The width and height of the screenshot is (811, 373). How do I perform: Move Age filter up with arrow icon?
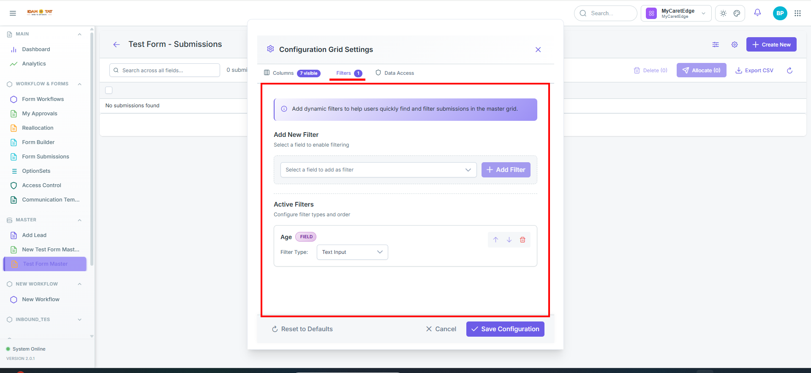click(x=495, y=240)
